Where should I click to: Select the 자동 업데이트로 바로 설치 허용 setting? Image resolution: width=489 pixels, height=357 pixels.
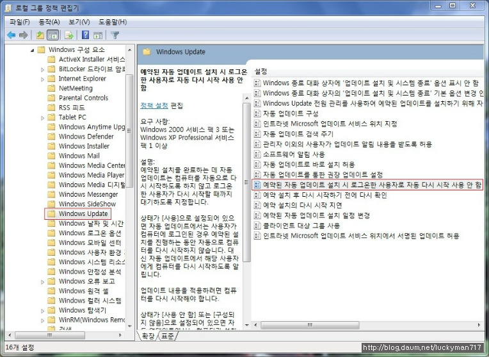tap(305, 165)
